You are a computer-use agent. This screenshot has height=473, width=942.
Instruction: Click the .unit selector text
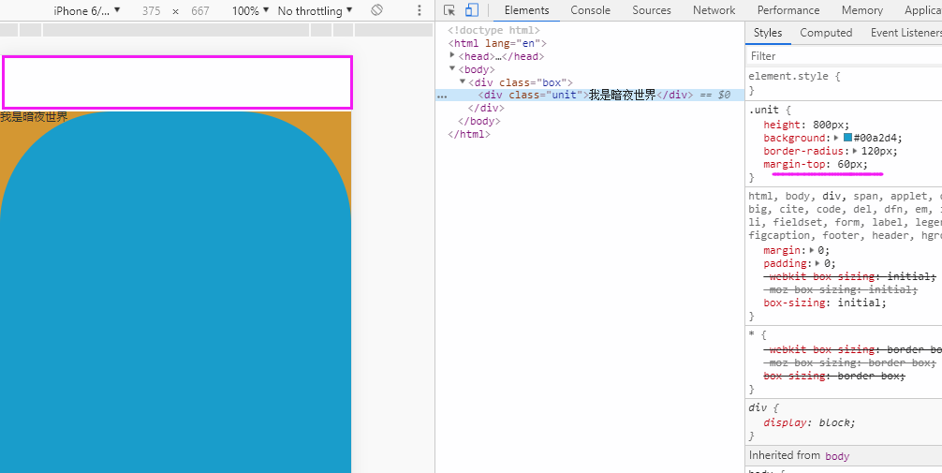(762, 111)
